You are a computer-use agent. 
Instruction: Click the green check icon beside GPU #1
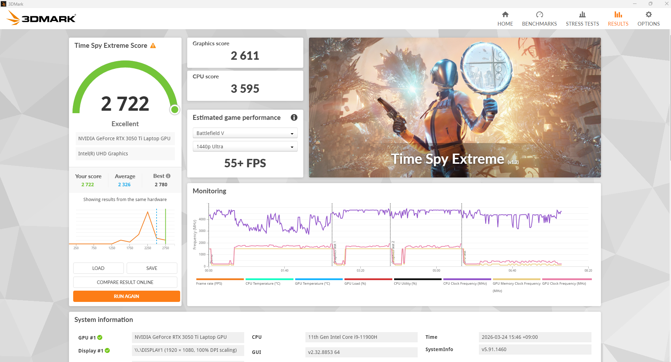(x=100, y=337)
